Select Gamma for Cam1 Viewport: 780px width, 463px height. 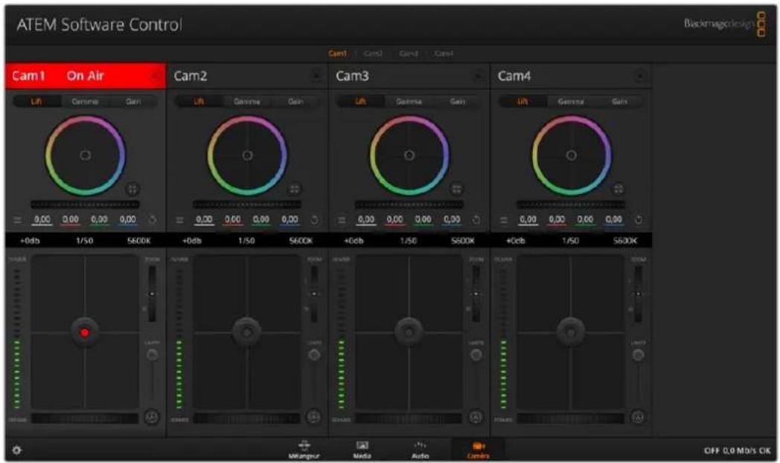(85, 101)
